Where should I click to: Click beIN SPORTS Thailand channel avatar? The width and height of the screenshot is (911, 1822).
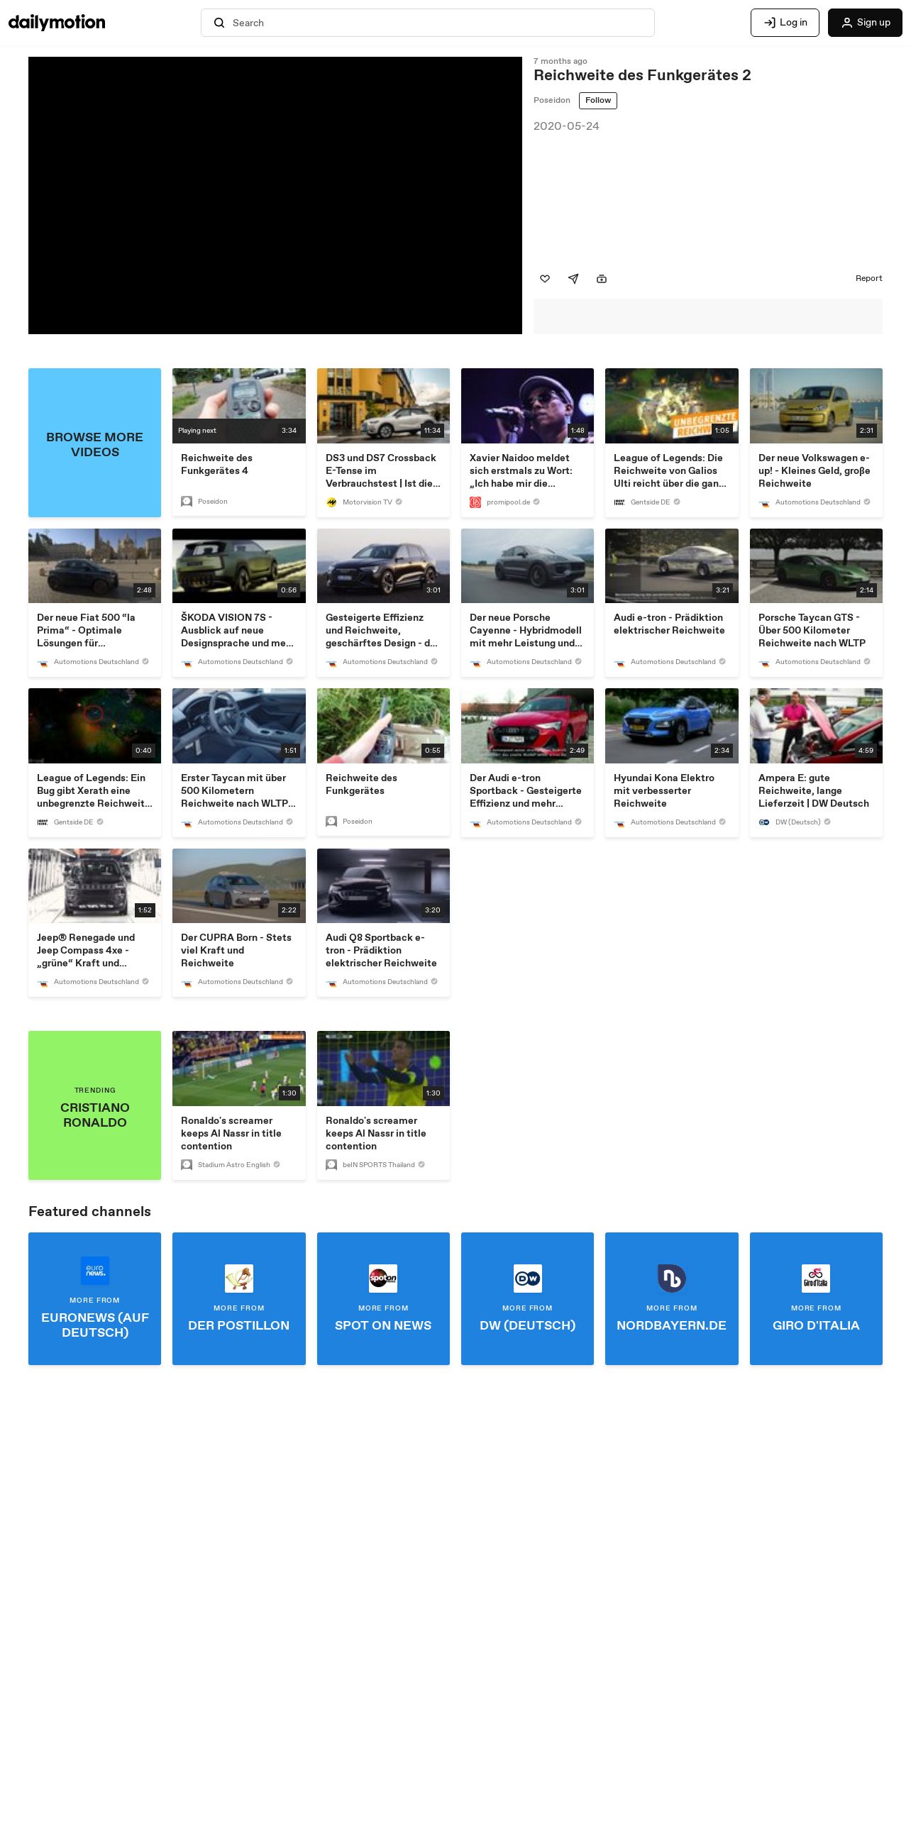(x=331, y=1165)
